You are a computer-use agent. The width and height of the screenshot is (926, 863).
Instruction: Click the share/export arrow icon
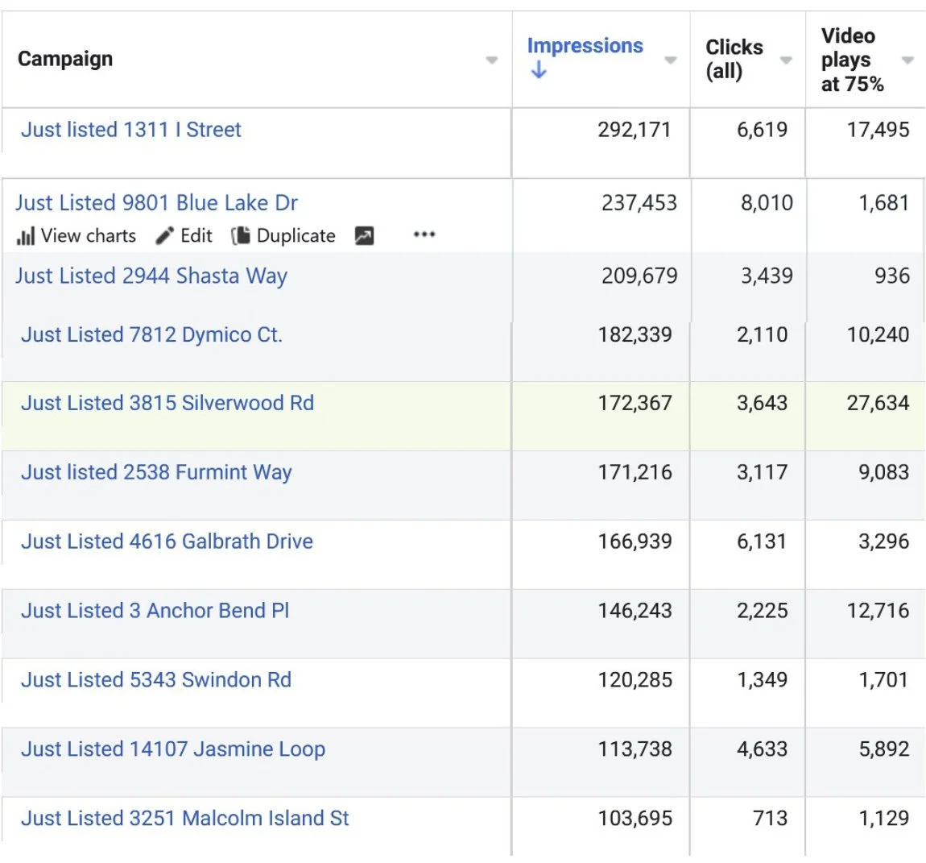(364, 236)
